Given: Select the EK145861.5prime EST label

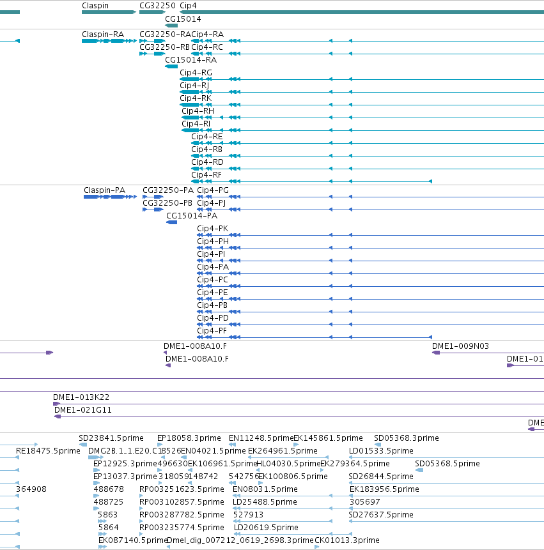Looking at the screenshot, I should click(328, 438).
